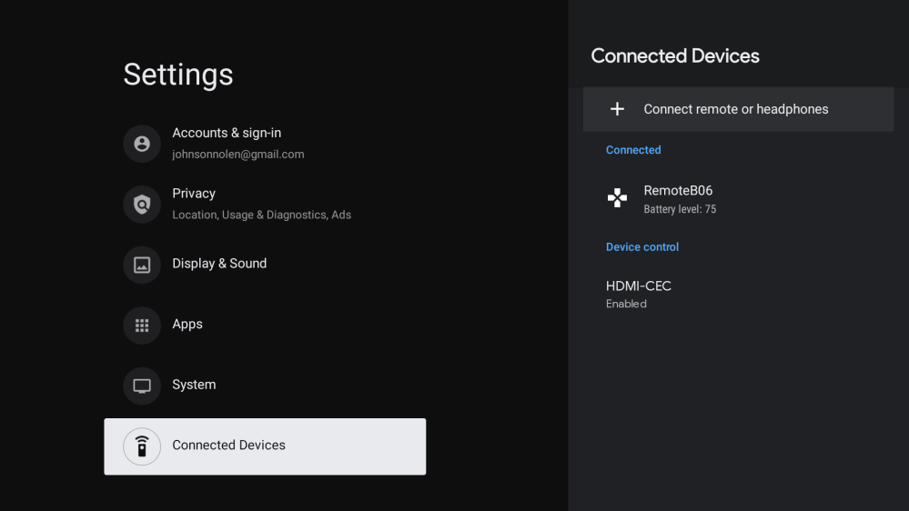909x511 pixels.
Task: Click the Accounts & sign-in person icon
Action: [x=142, y=144]
